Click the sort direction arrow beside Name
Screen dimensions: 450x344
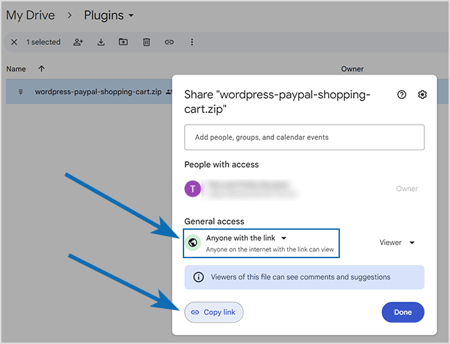click(x=42, y=69)
